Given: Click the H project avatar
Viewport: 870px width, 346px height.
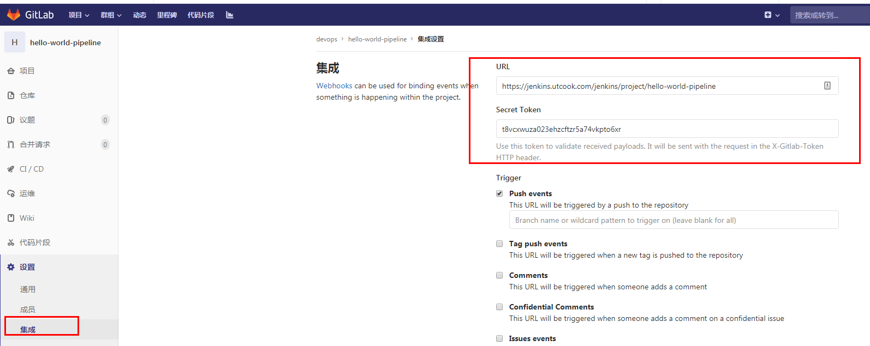Looking at the screenshot, I should (15, 42).
